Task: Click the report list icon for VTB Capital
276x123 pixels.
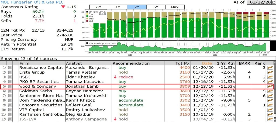Action: click(x=10, y=110)
